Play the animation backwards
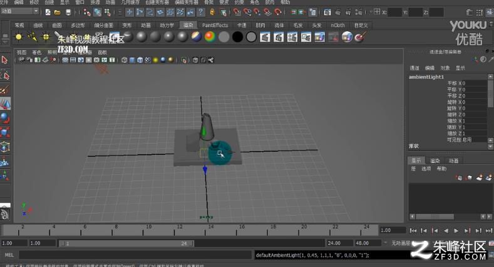 click(446, 231)
